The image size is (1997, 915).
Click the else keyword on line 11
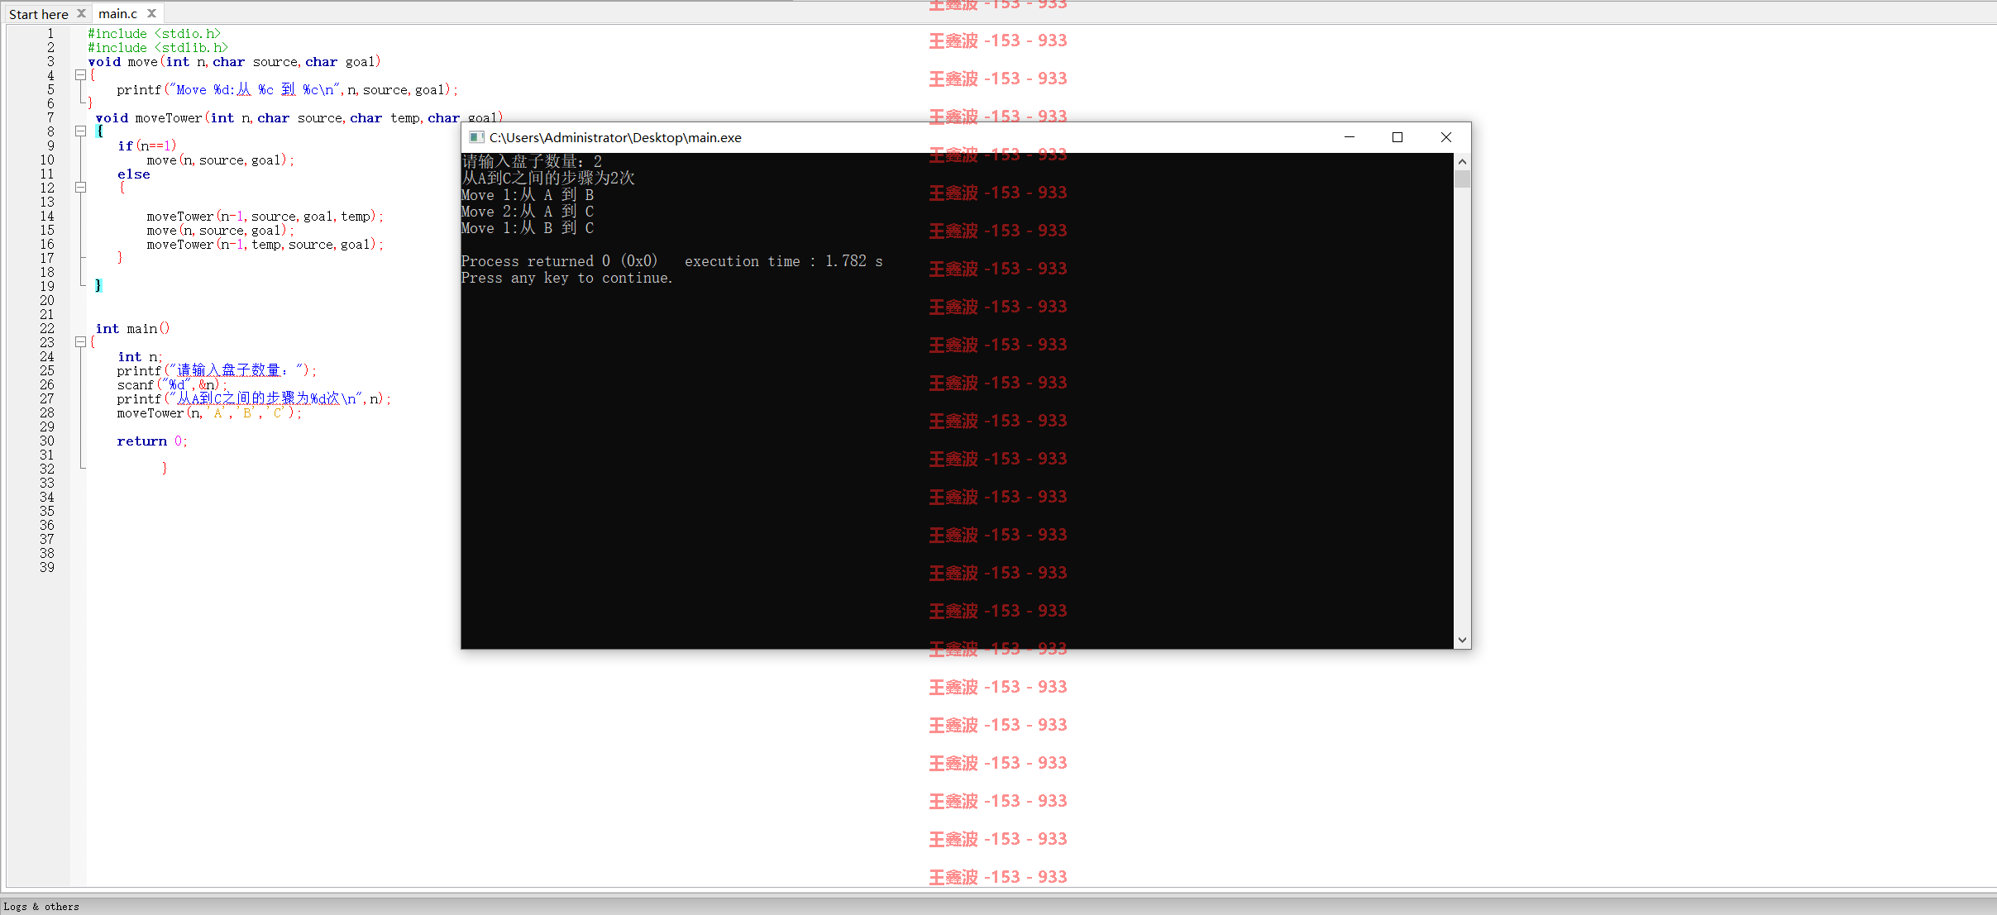[134, 174]
